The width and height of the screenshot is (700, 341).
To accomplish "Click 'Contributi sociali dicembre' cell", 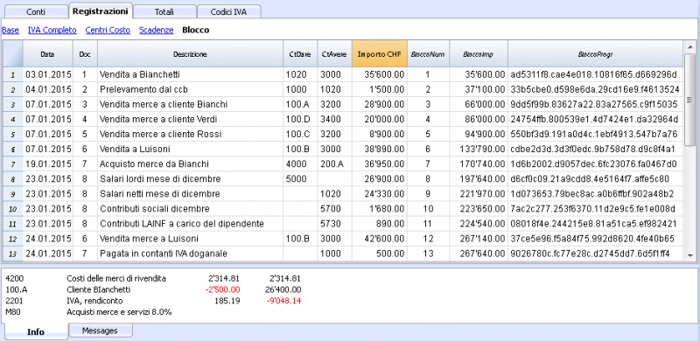I will 190,209.
